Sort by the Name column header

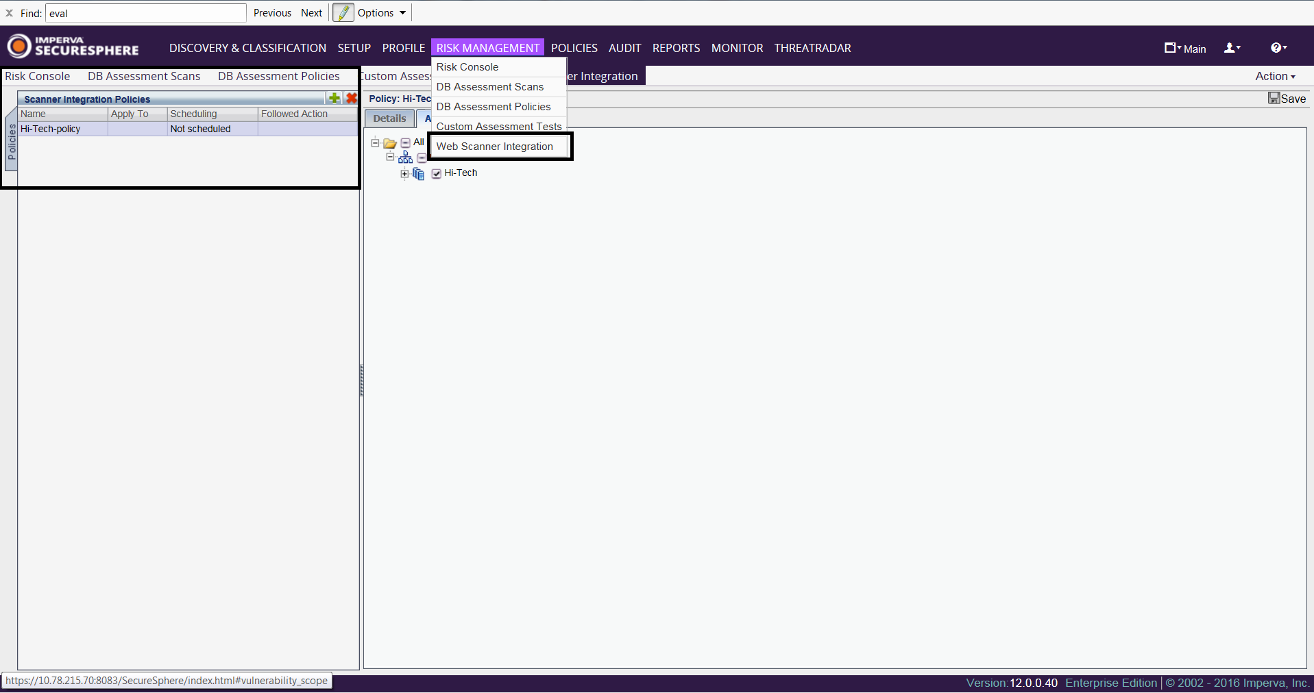coord(62,114)
